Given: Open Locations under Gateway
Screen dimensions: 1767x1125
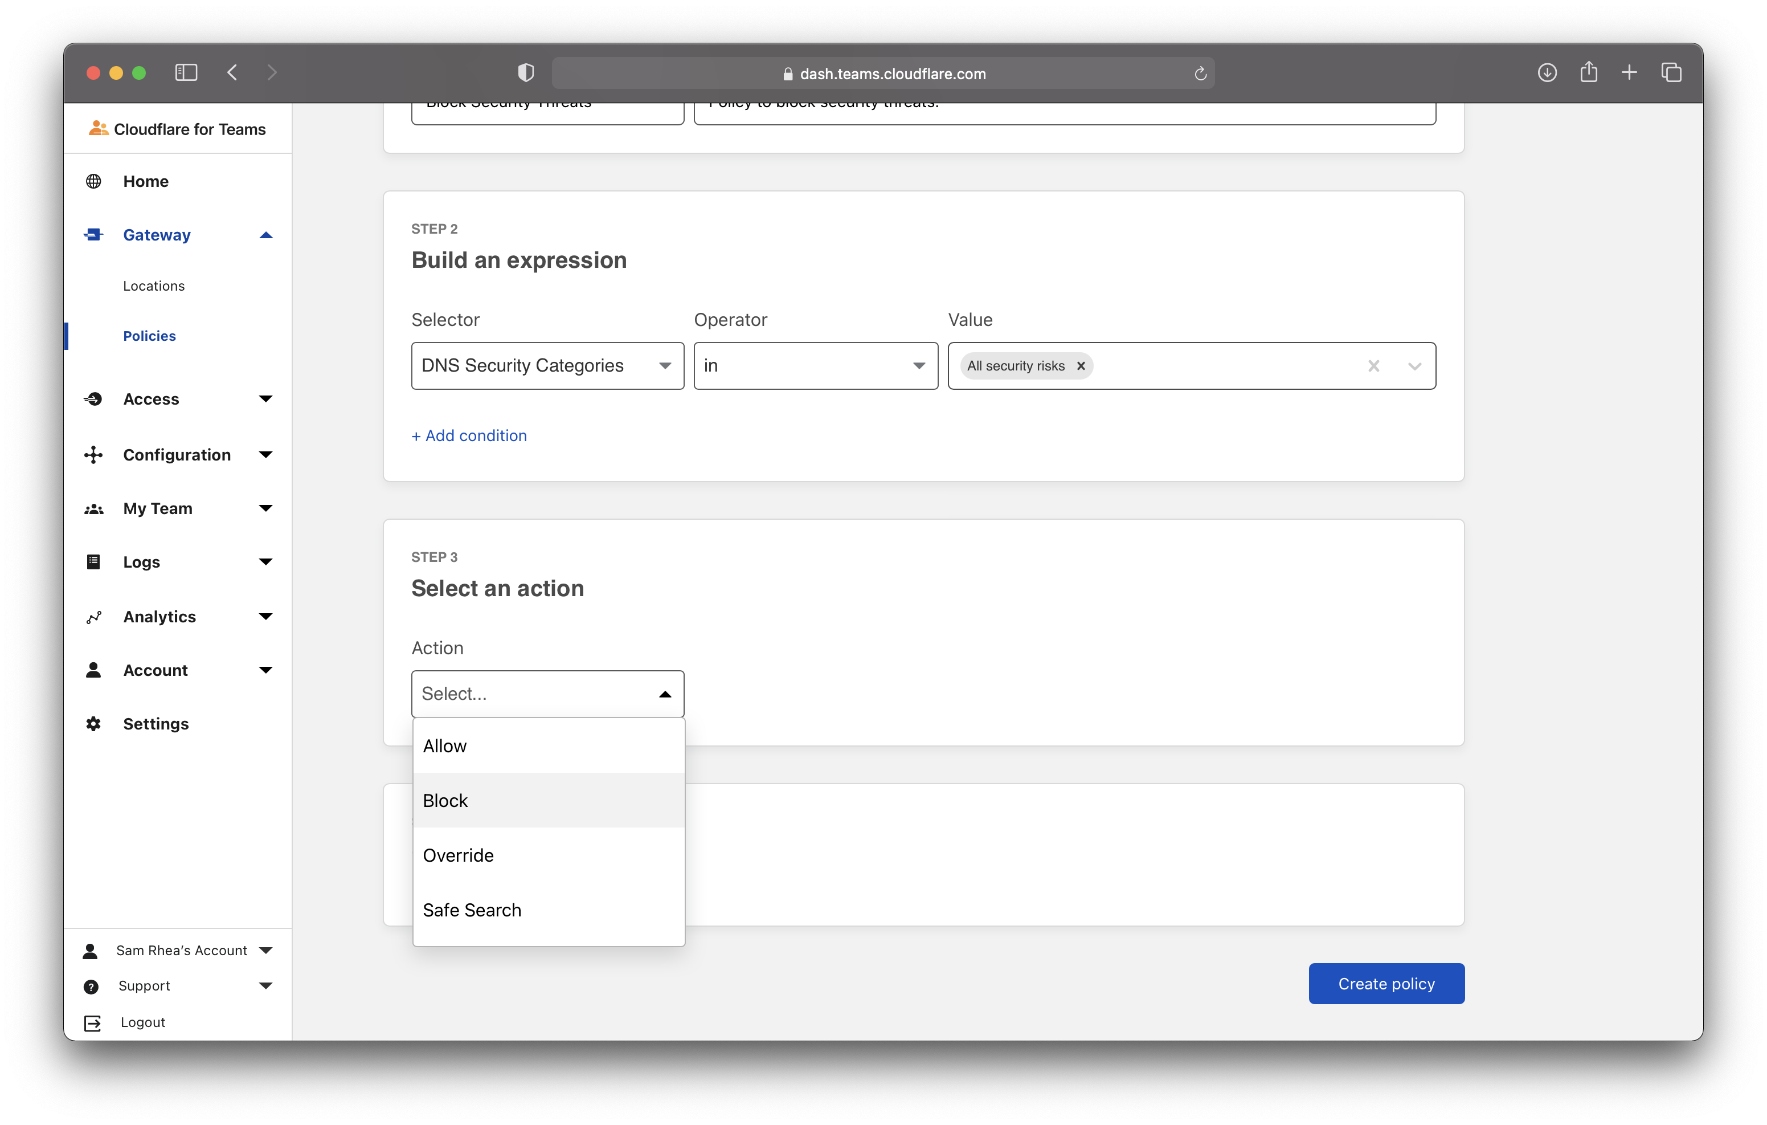Looking at the screenshot, I should click(x=153, y=286).
